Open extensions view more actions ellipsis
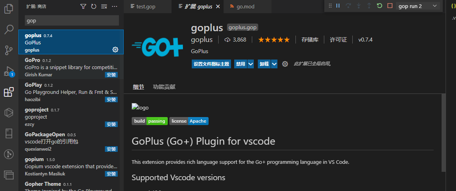 pyautogui.click(x=115, y=6)
